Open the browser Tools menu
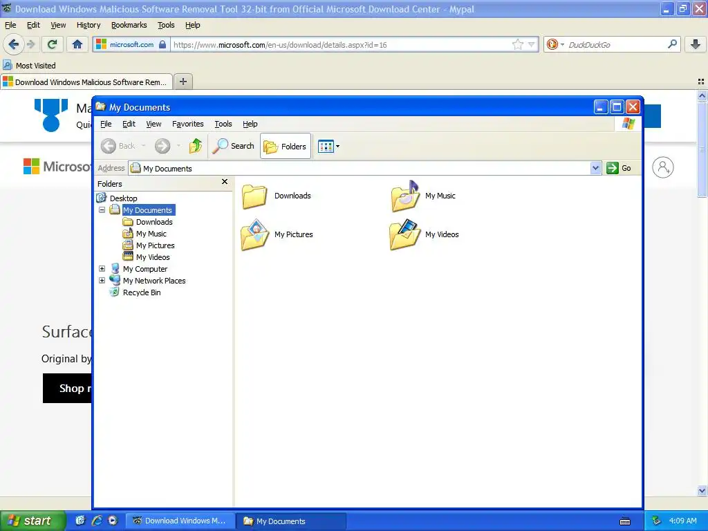This screenshot has width=708, height=531. (x=166, y=25)
